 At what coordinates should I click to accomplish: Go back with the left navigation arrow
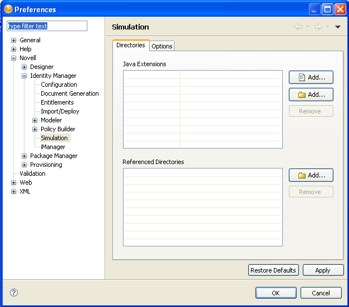coord(298,27)
